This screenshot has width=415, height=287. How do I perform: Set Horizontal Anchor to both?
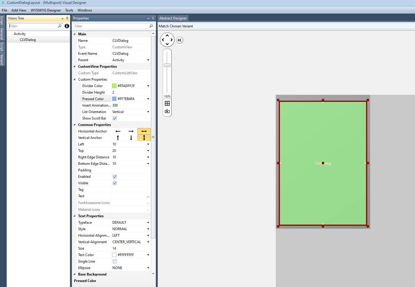point(144,131)
